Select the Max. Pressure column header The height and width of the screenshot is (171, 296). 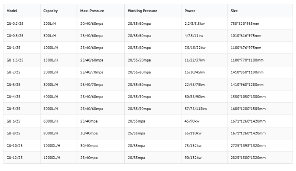click(92, 10)
